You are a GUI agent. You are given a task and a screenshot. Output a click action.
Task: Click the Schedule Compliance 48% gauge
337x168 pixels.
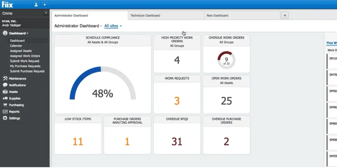103,83
